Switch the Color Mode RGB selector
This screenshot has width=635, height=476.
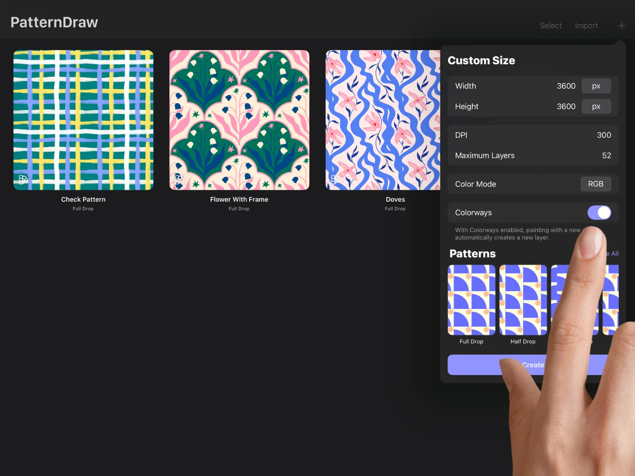pyautogui.click(x=596, y=184)
